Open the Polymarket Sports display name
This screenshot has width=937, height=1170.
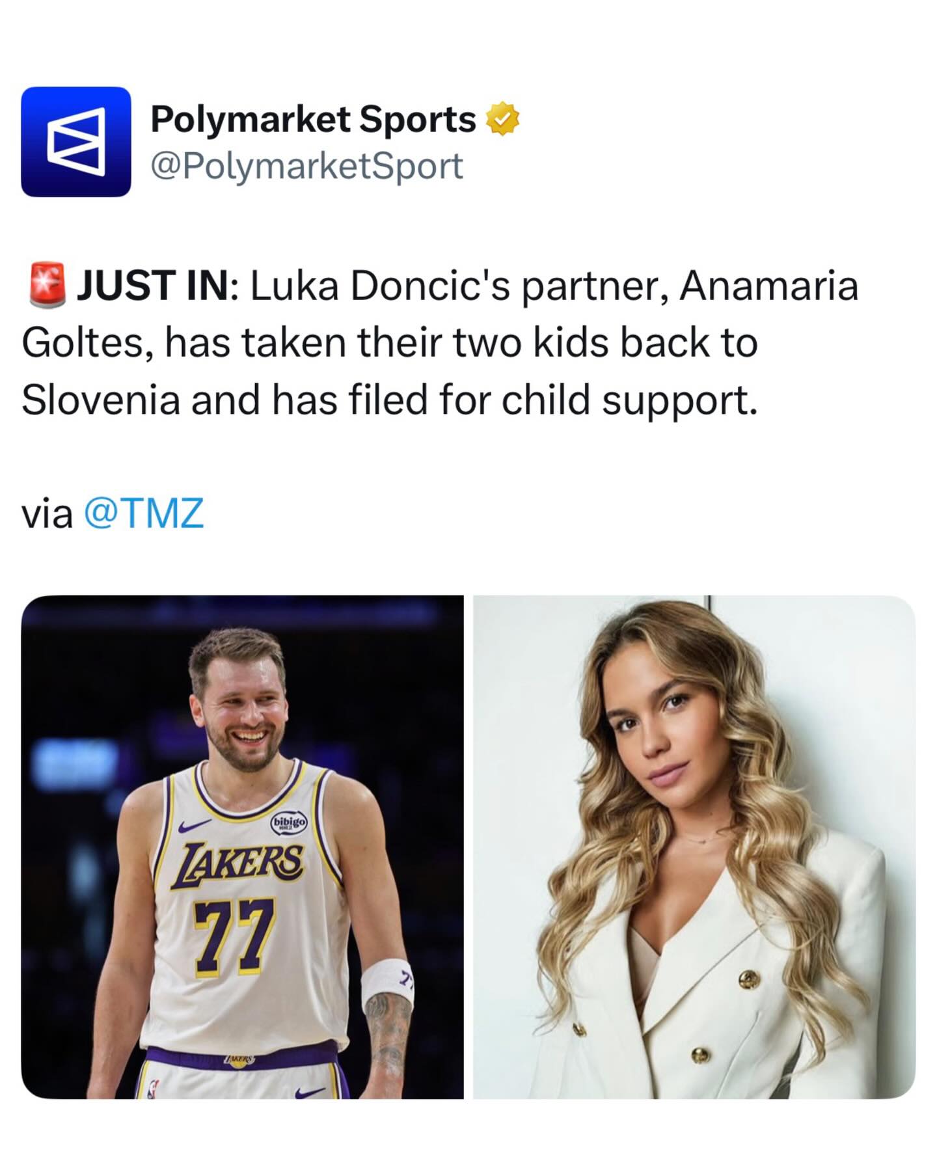[x=313, y=119]
